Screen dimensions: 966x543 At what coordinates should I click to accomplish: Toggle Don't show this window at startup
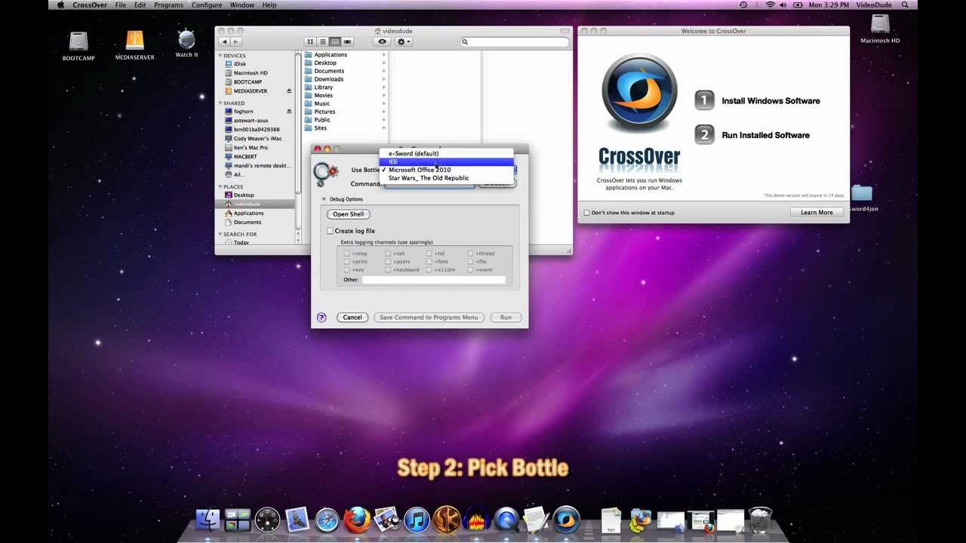click(x=586, y=213)
